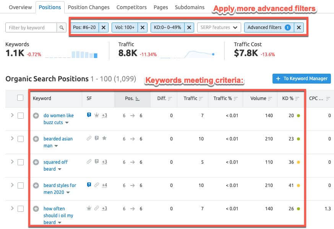This screenshot has width=334, height=229.
Task: Click the link icon next to "squared off beard"
Action: pyautogui.click(x=89, y=161)
